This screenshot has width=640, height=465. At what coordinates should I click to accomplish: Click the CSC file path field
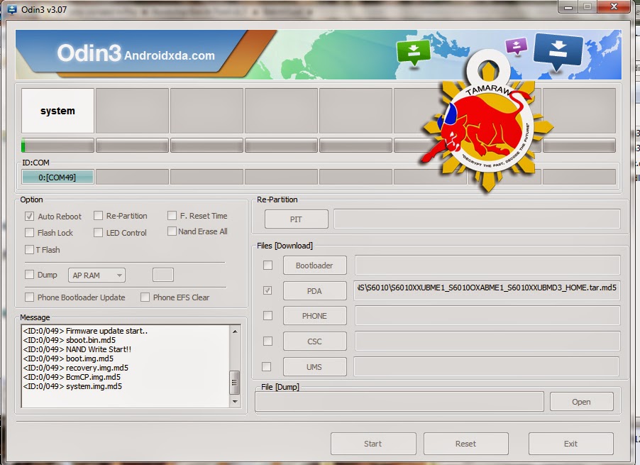point(487,341)
